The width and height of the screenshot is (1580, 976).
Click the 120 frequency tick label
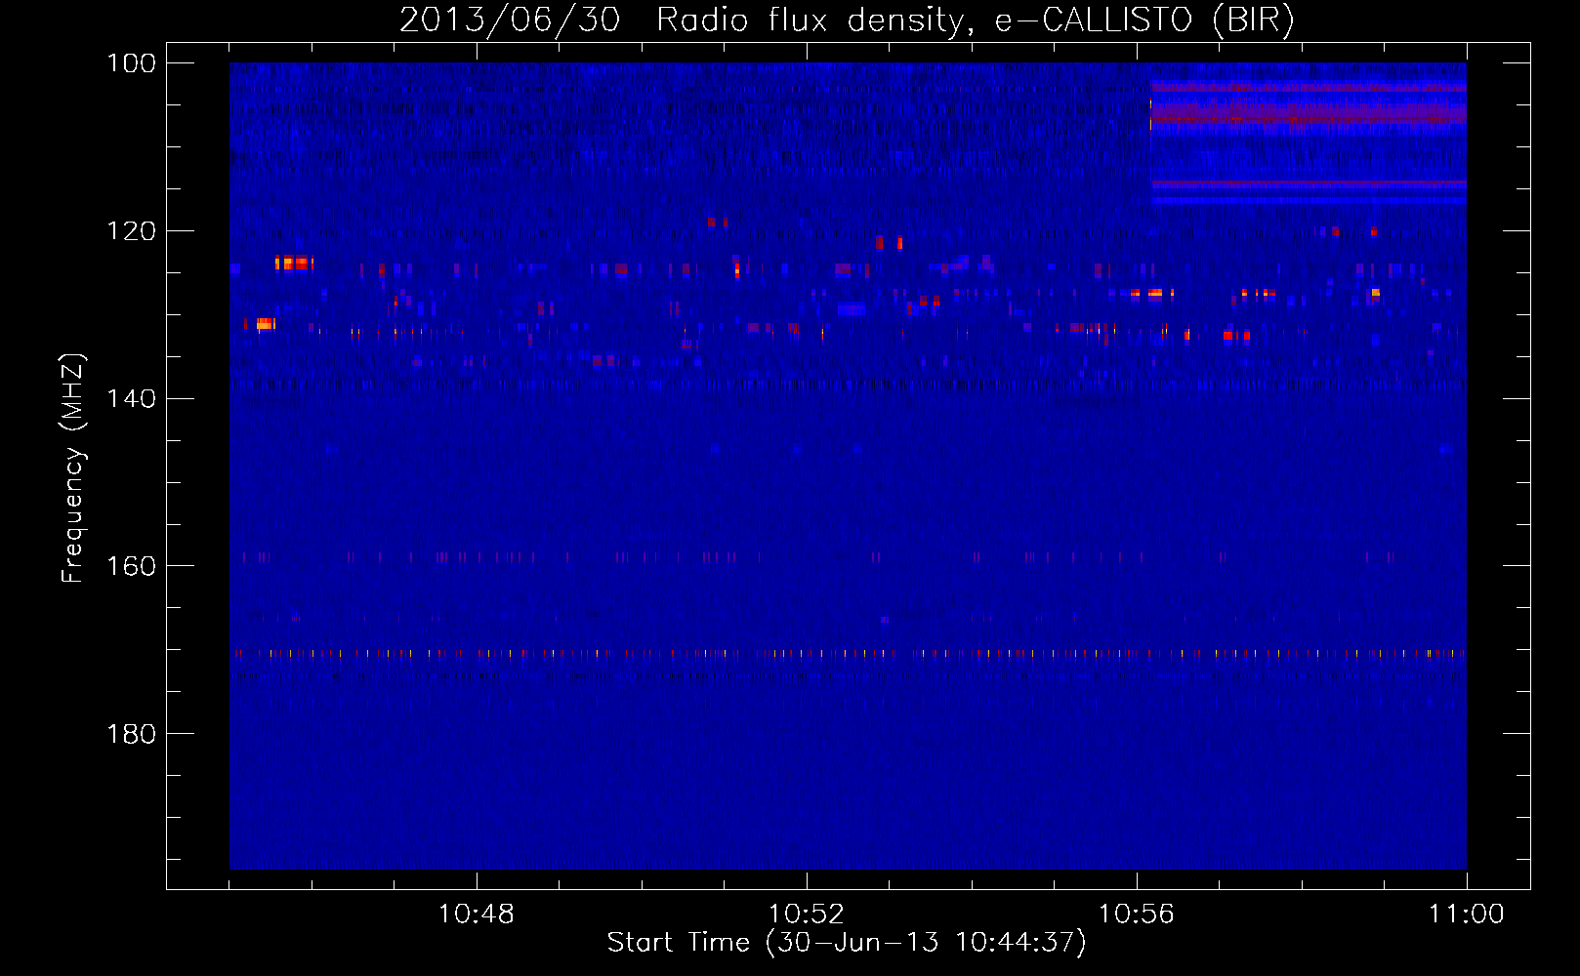(x=131, y=231)
